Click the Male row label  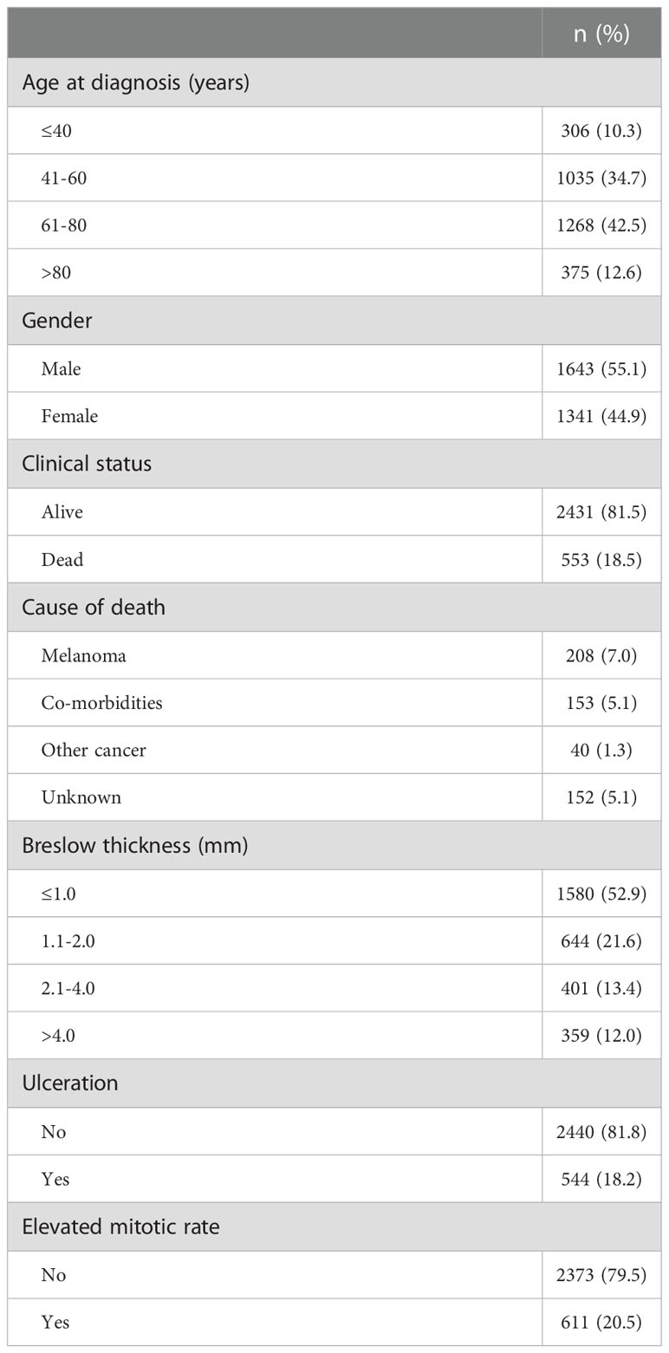point(61,368)
